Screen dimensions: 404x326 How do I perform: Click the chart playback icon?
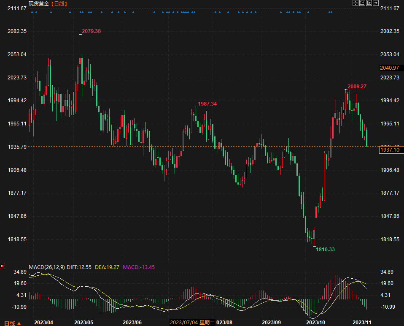[x=369, y=3]
